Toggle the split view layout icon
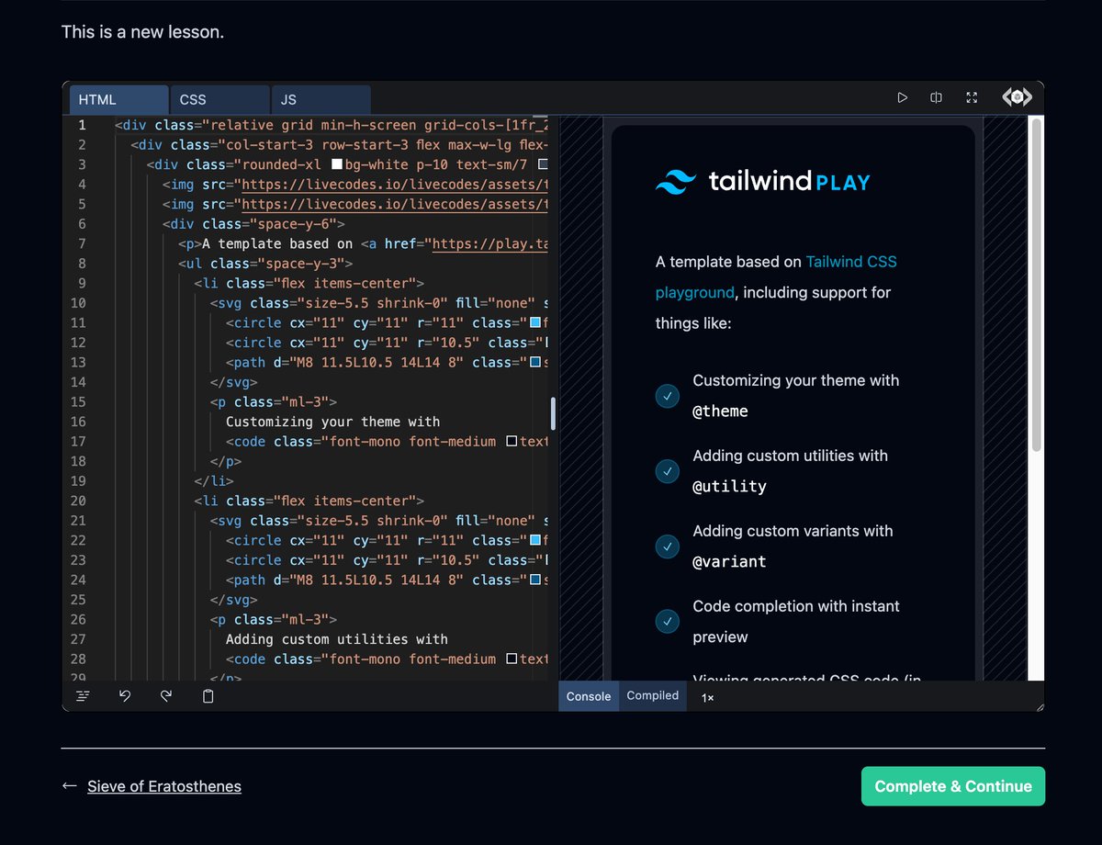The width and height of the screenshot is (1102, 845). pyautogui.click(x=937, y=97)
